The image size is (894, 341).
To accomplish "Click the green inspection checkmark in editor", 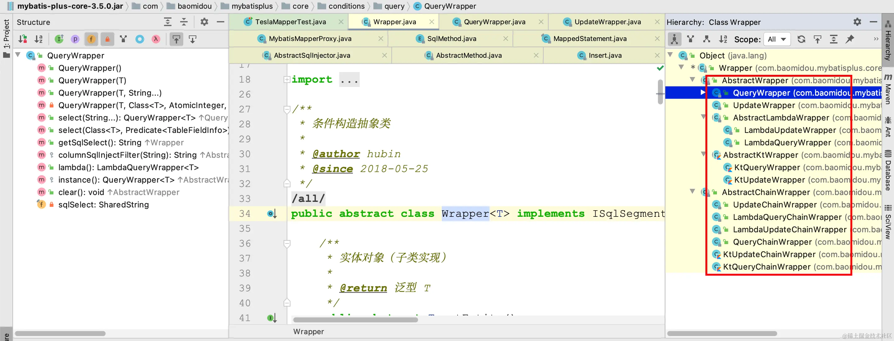I will click(660, 68).
